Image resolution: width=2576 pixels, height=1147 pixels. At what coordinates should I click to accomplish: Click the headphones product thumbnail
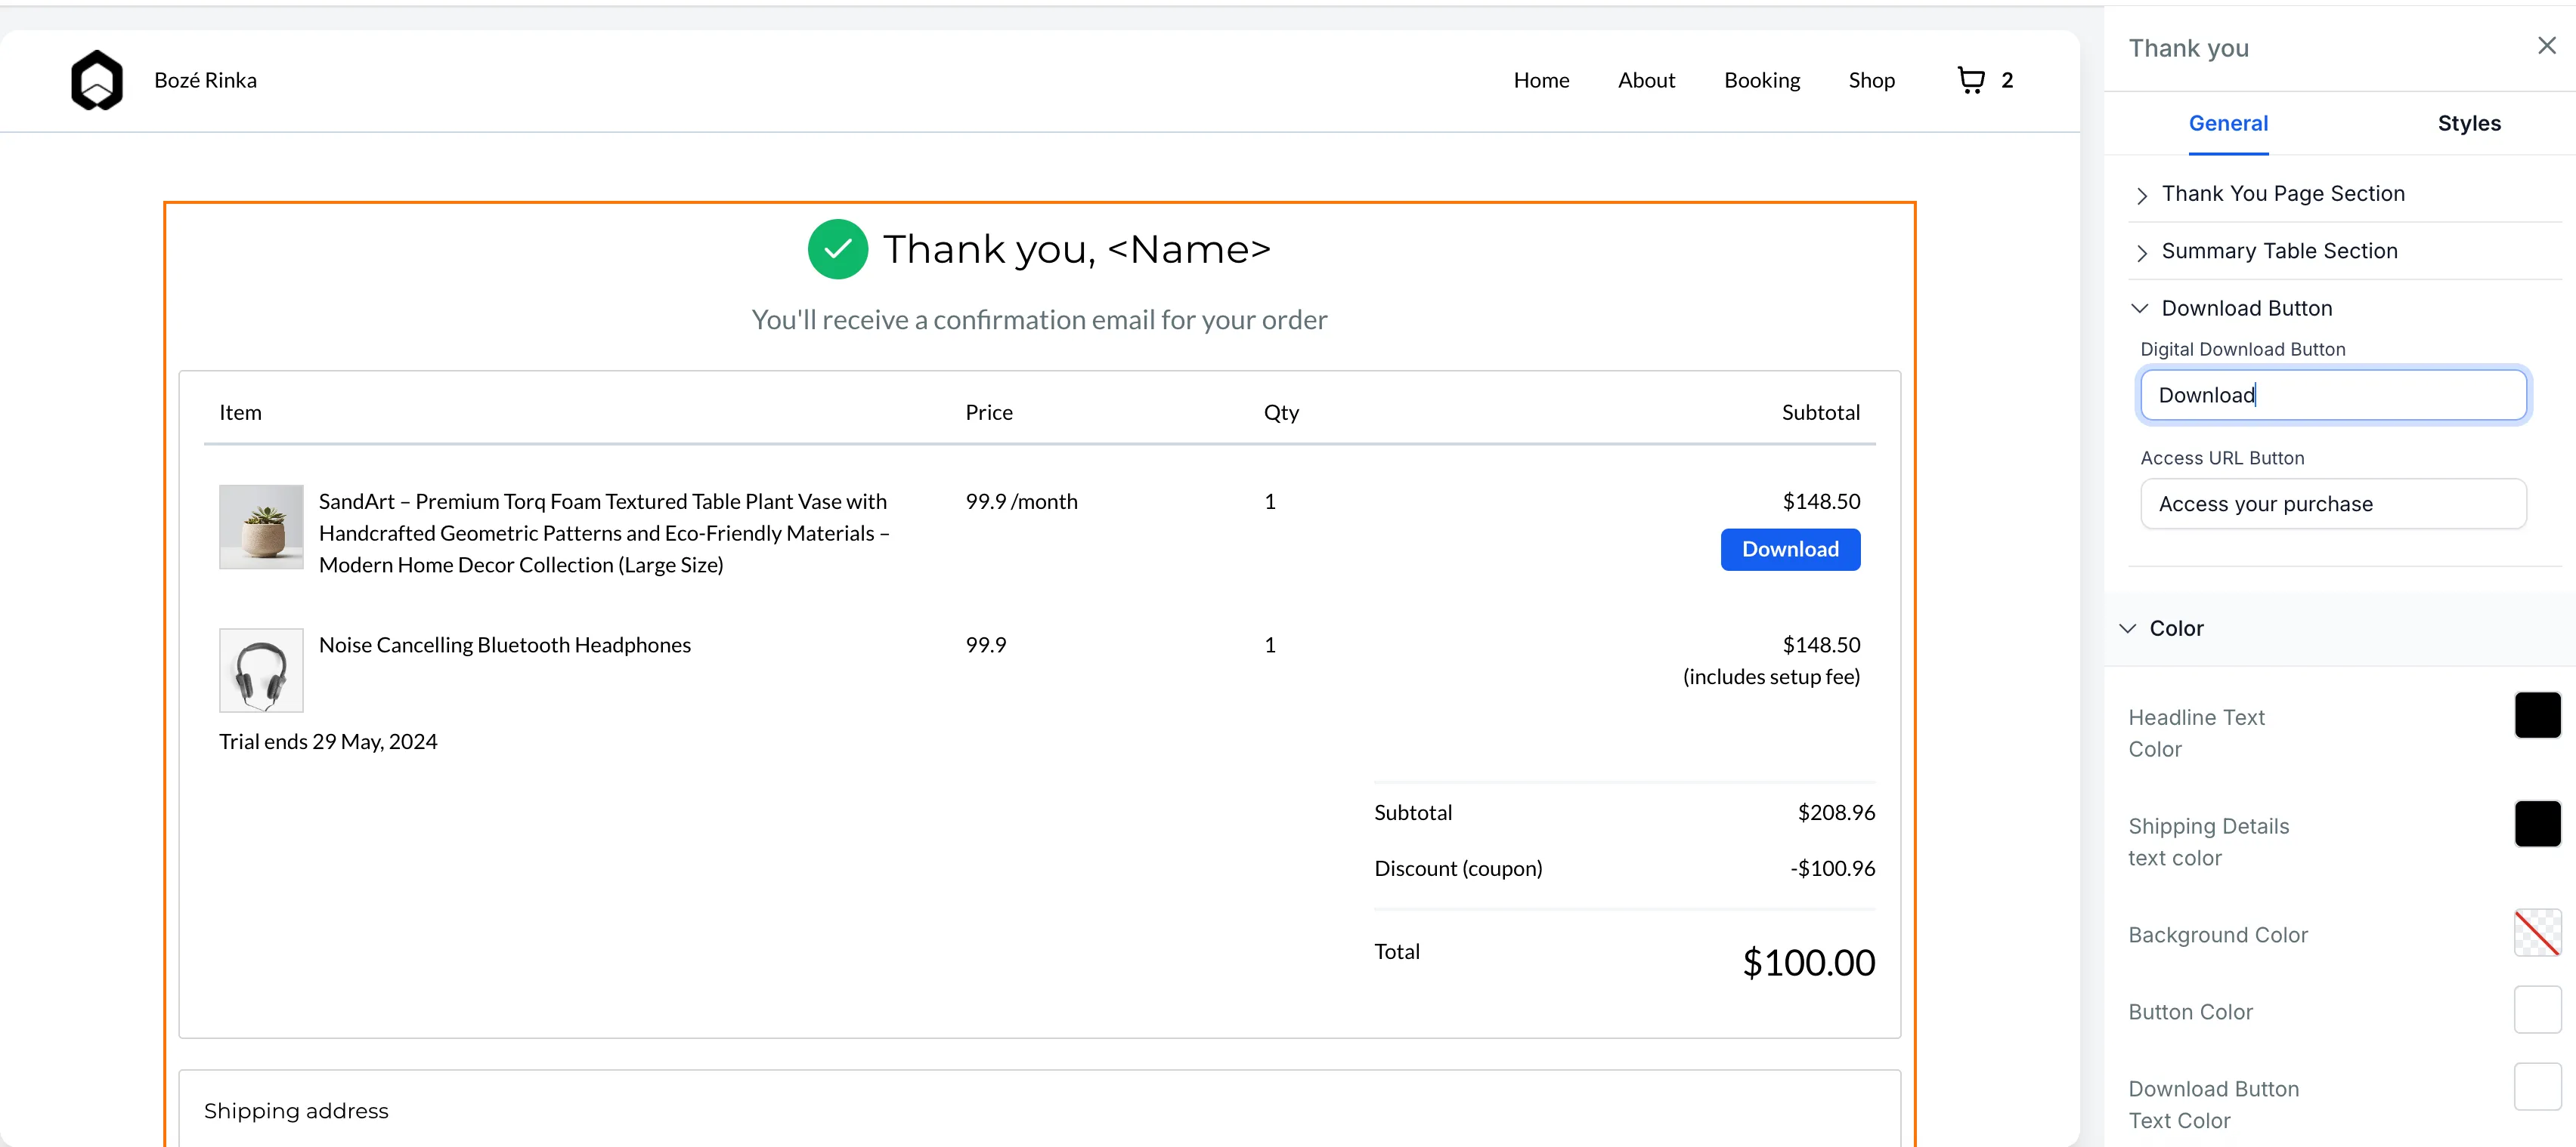click(261, 670)
